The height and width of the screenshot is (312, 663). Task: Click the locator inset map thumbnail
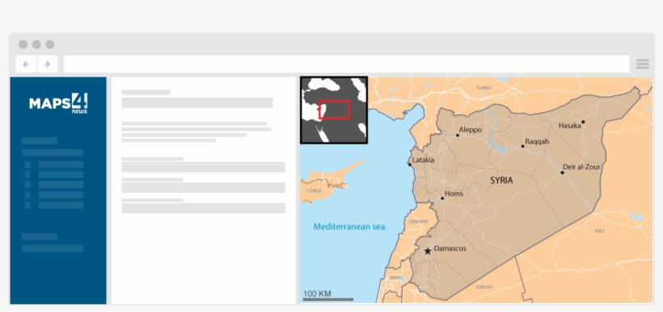coord(334,110)
